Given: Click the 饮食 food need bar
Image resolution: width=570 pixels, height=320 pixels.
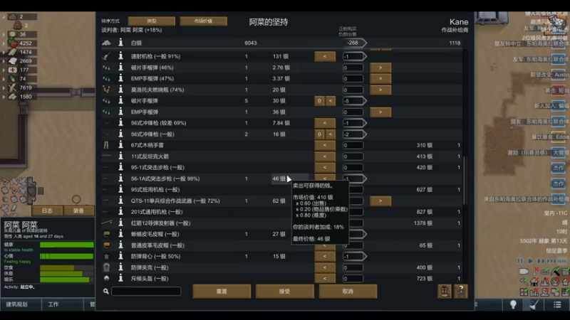Looking at the screenshot, I should click(67, 268).
